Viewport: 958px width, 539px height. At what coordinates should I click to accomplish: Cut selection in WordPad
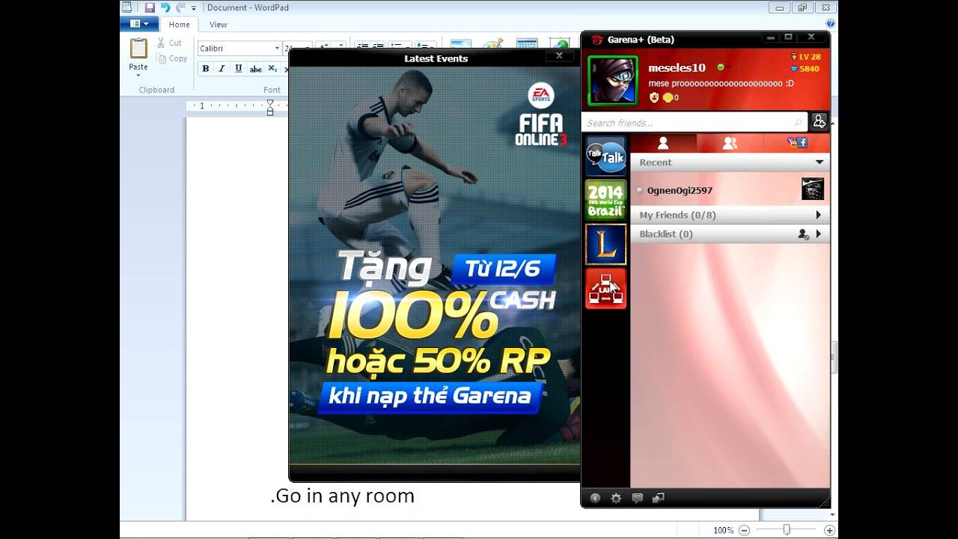click(x=169, y=43)
